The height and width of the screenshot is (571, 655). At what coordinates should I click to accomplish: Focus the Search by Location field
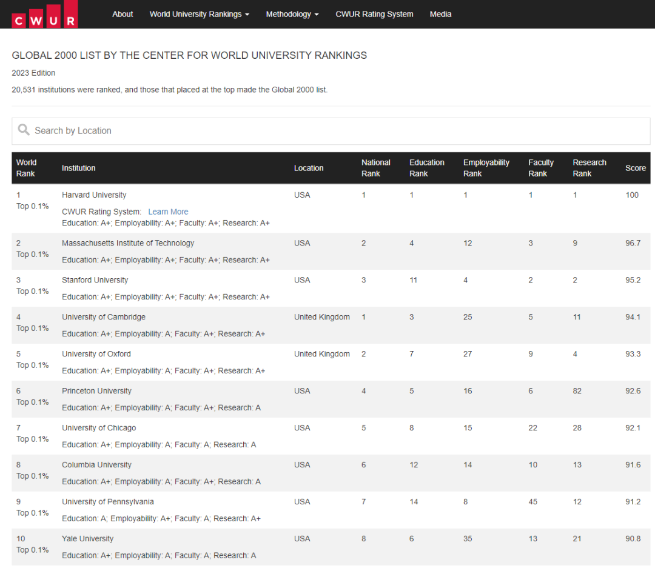point(331,131)
